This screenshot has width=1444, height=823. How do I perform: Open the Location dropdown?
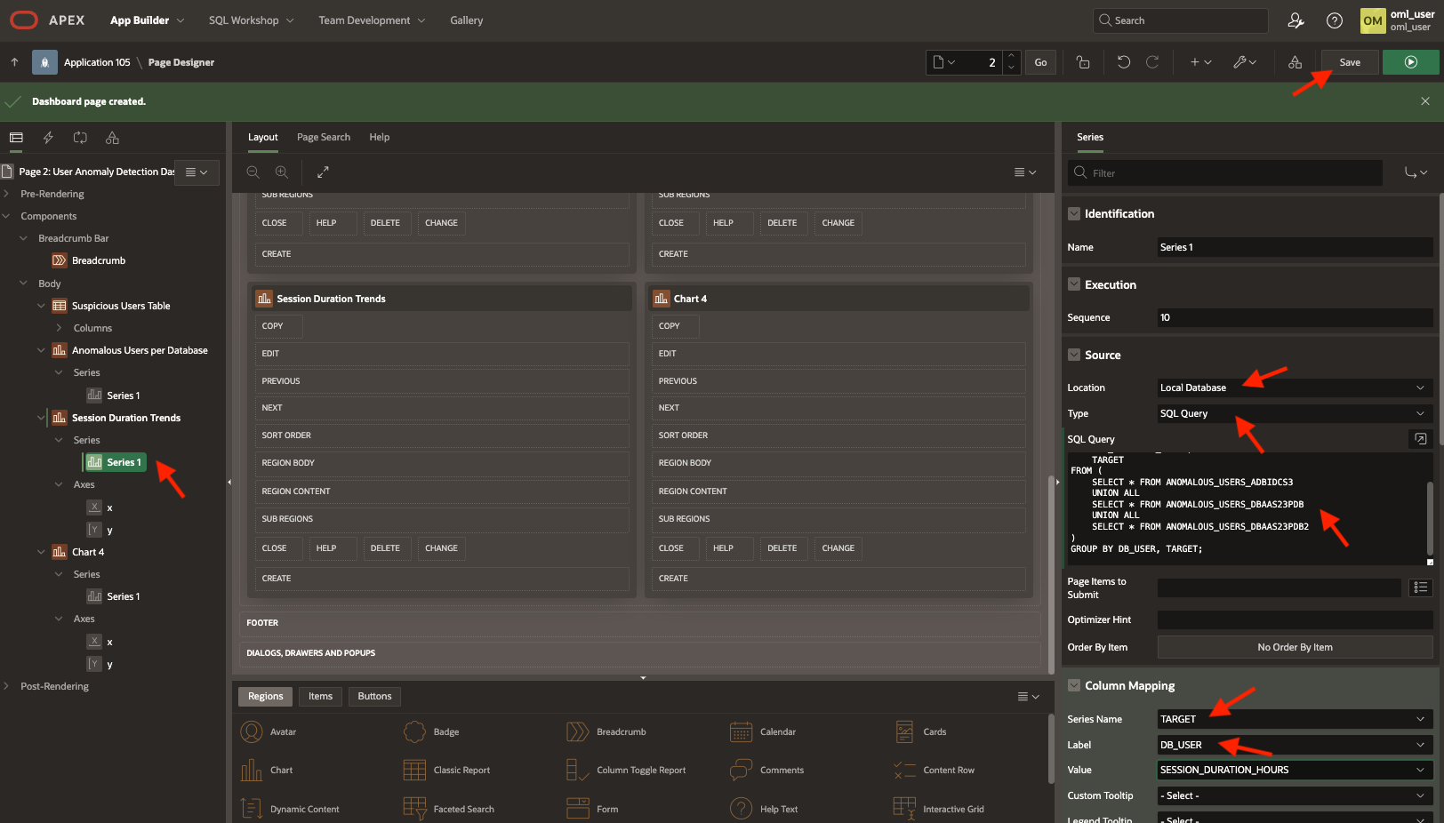(1295, 388)
